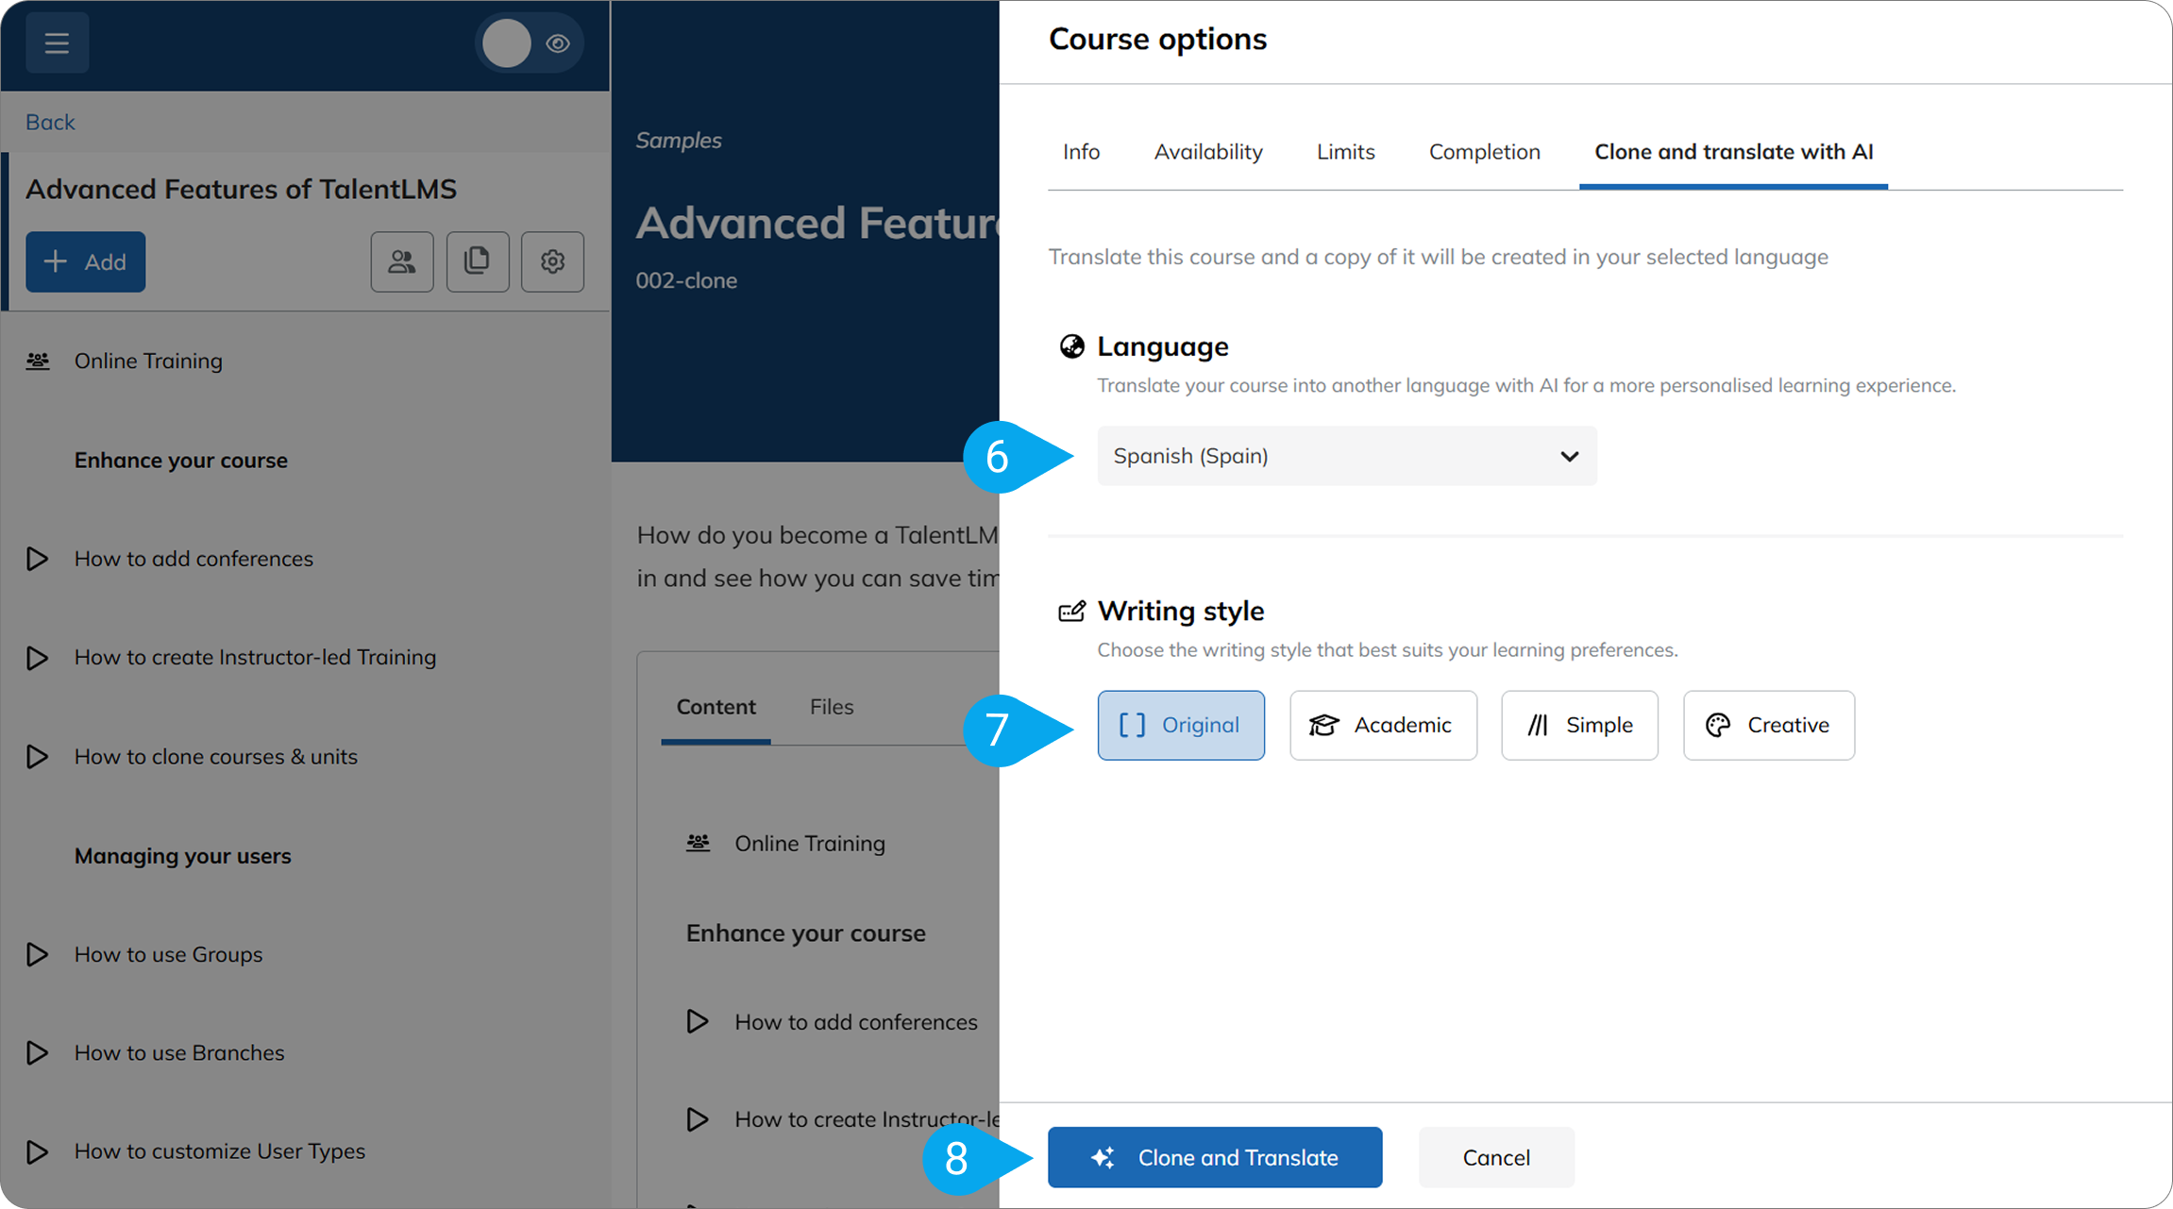Select the Simple writing style

click(x=1579, y=725)
